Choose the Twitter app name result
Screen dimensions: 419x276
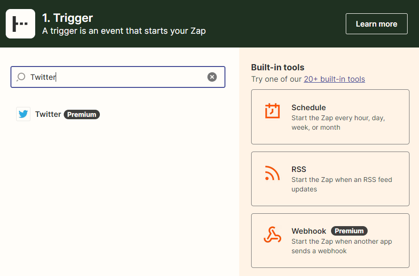(48, 114)
